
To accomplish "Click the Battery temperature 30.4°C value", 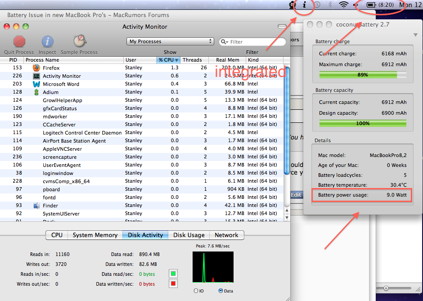I will 398,185.
